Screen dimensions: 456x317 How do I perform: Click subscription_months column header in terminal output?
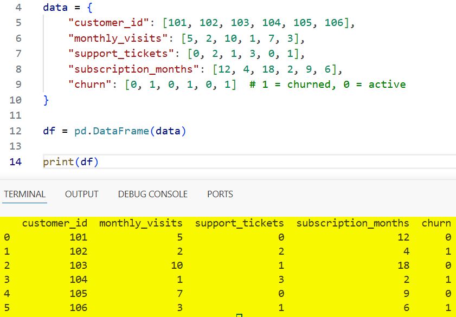(353, 223)
